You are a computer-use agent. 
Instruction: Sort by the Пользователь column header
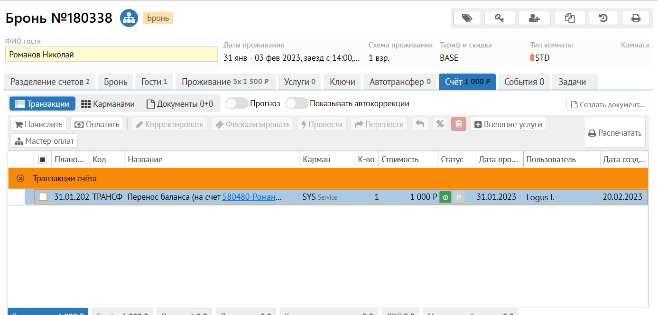tap(562, 159)
